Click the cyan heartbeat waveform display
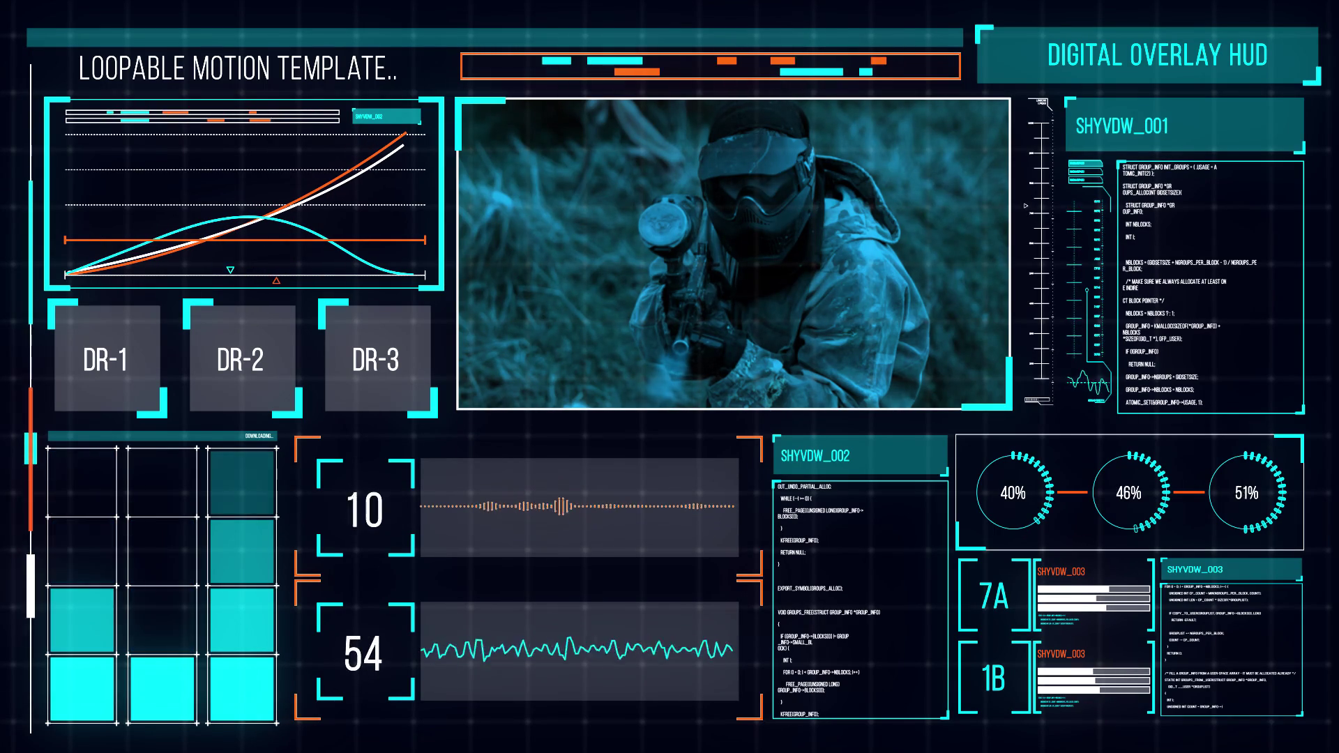The height and width of the screenshot is (753, 1339). coord(579,651)
